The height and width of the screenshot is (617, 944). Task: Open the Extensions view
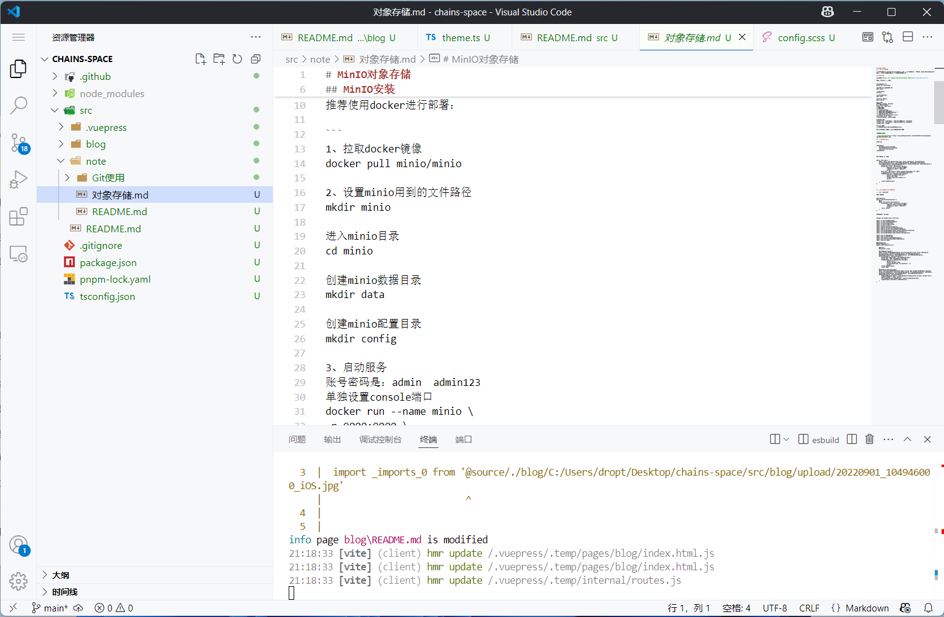pos(18,216)
